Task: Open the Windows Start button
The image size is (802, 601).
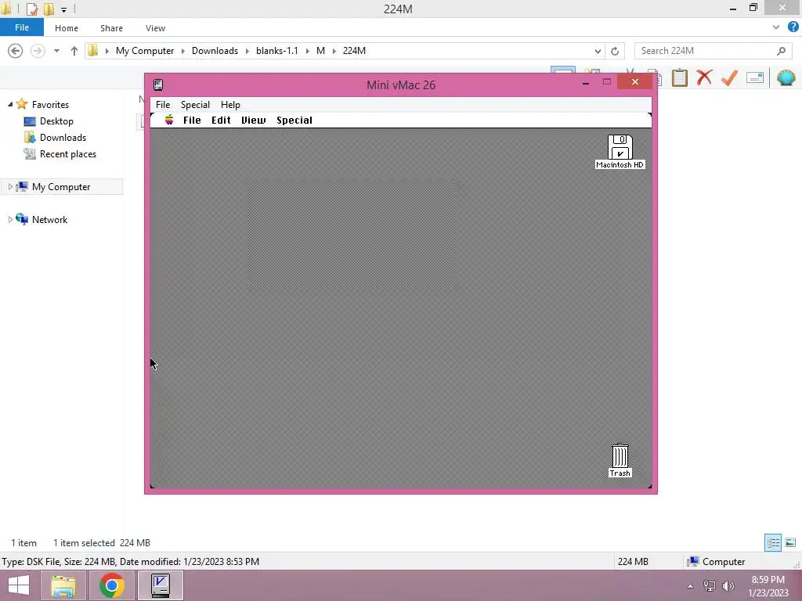Action: coord(19,585)
